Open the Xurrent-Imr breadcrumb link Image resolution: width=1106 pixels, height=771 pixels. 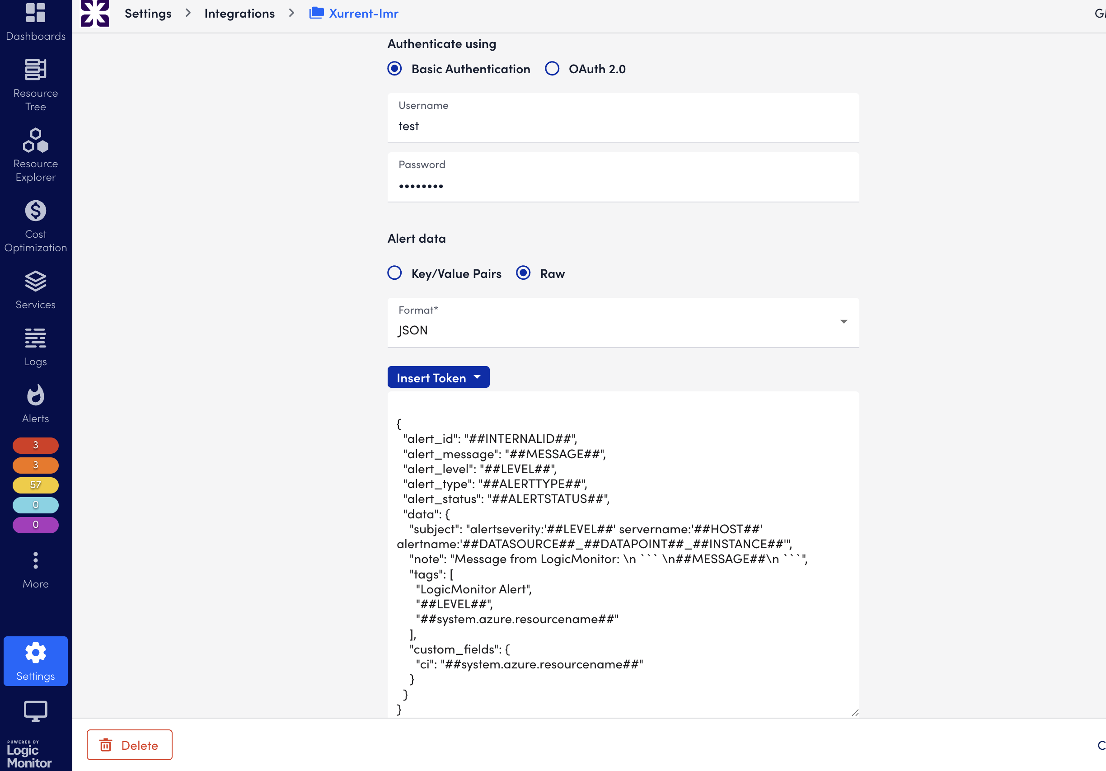[363, 14]
